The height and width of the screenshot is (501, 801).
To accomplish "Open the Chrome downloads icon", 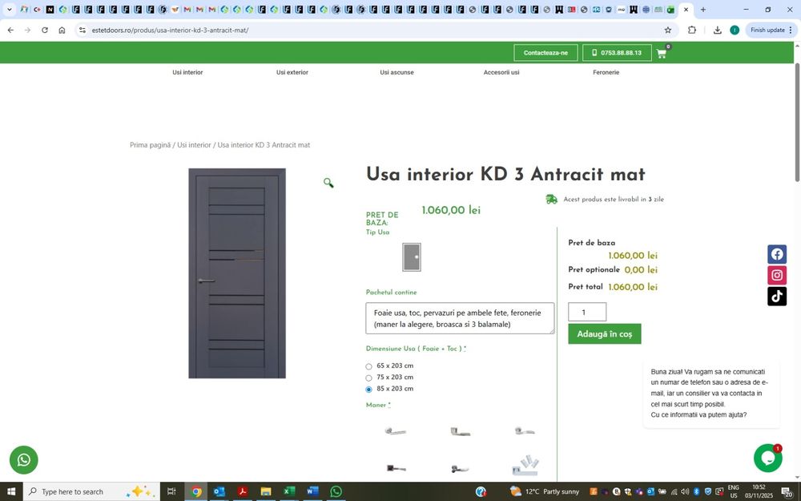I will pyautogui.click(x=717, y=30).
